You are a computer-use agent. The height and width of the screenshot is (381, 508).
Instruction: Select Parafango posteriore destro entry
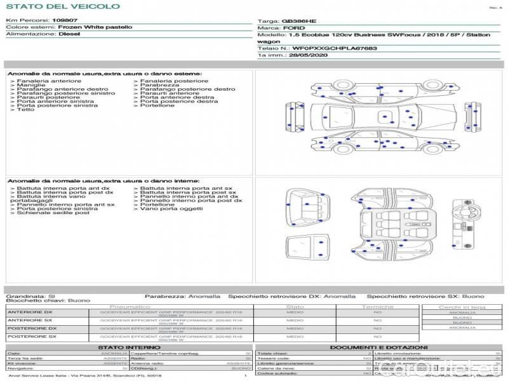click(x=187, y=89)
